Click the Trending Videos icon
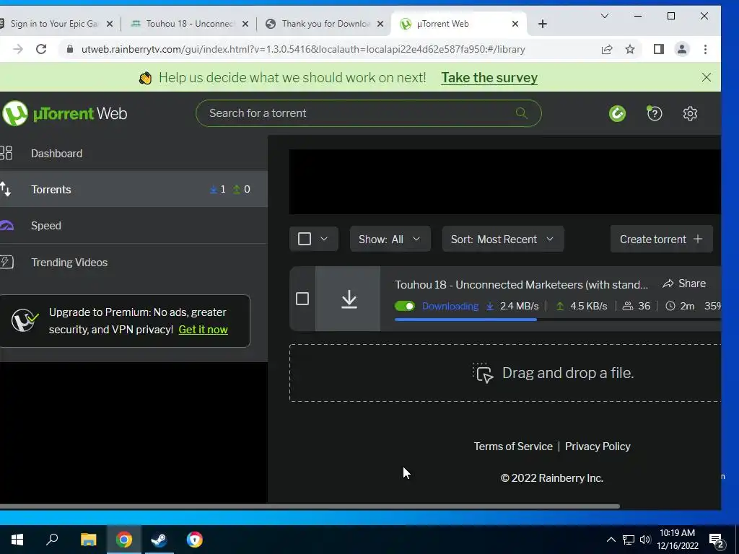739x554 pixels. (6, 262)
